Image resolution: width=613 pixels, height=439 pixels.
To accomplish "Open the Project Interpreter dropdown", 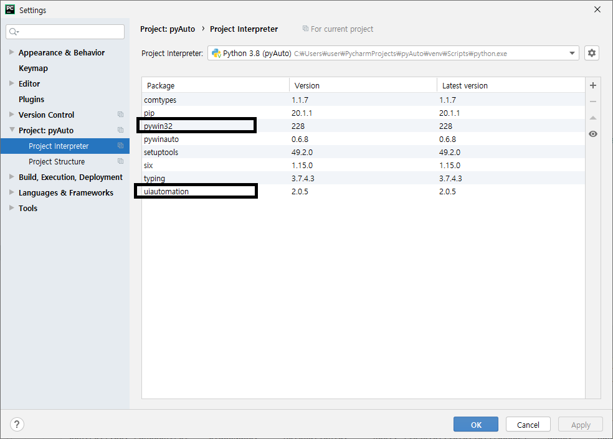I will coord(571,53).
